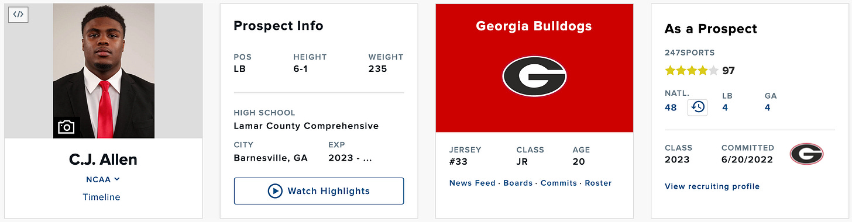Select the LB position rank 4
The image size is (852, 222).
pyautogui.click(x=725, y=107)
